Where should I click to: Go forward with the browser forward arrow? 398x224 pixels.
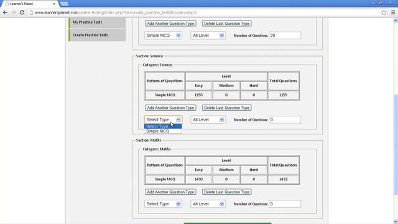click(14, 12)
